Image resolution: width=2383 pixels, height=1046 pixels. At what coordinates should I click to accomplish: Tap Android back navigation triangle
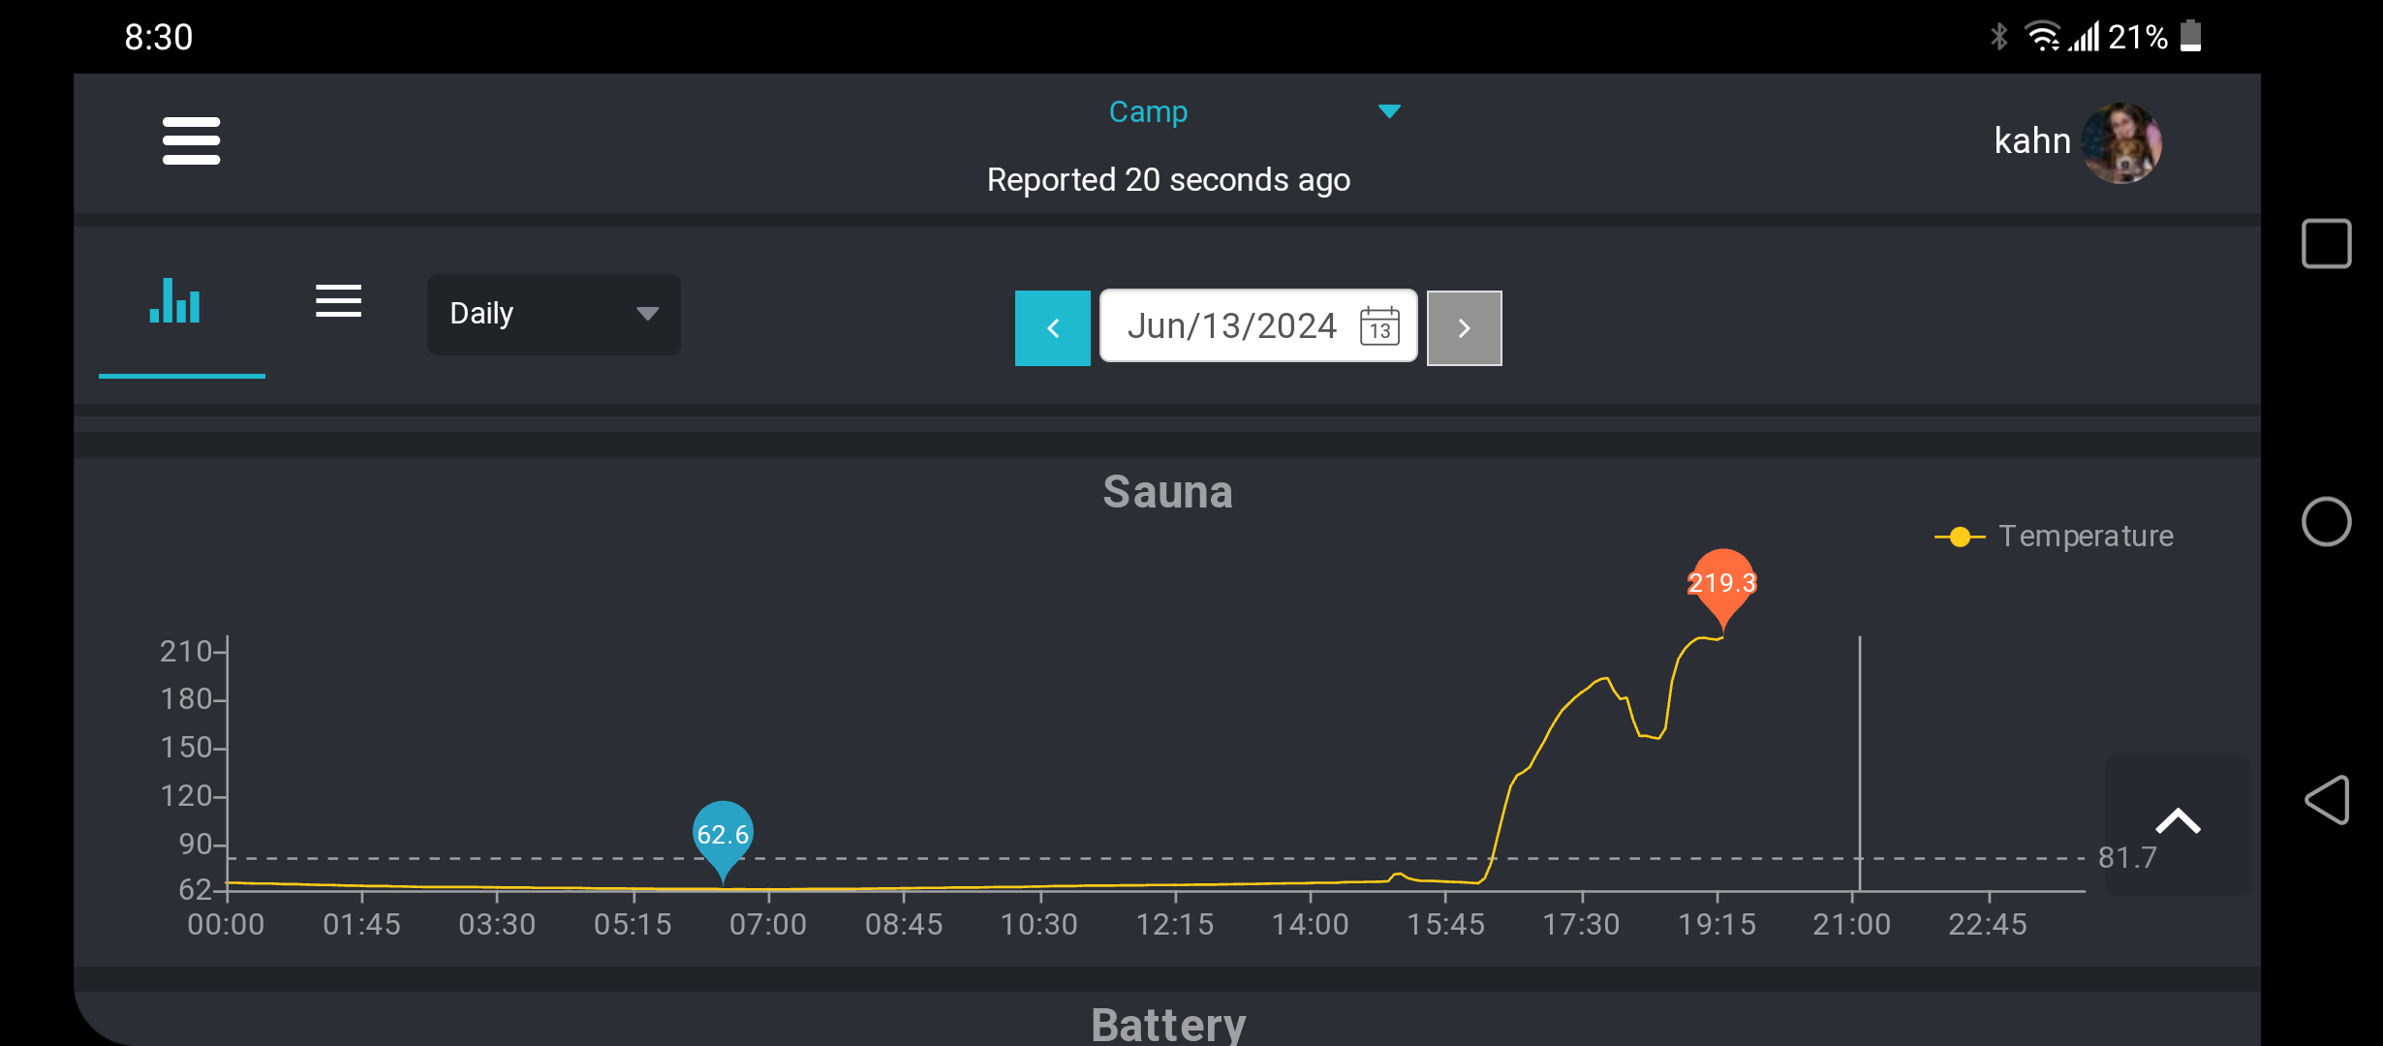point(2327,800)
